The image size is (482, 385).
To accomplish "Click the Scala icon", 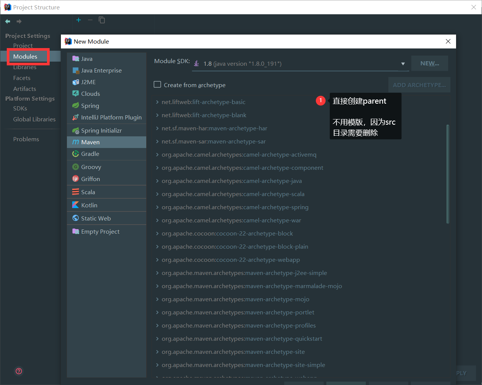I will (76, 192).
